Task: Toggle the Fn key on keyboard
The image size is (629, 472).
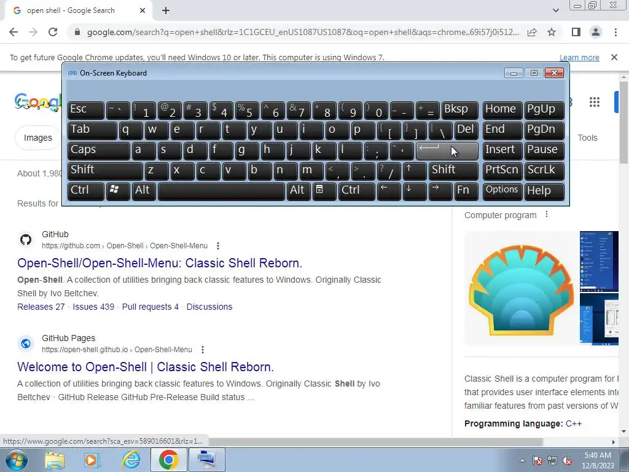Action: pyautogui.click(x=467, y=191)
